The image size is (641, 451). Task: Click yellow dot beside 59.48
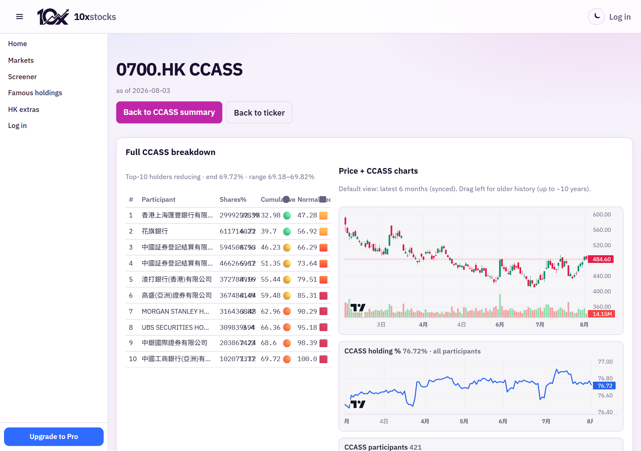287,296
